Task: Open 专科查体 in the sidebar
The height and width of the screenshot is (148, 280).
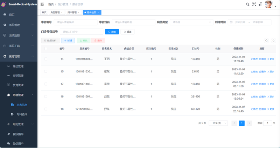Action: click(x=22, y=114)
